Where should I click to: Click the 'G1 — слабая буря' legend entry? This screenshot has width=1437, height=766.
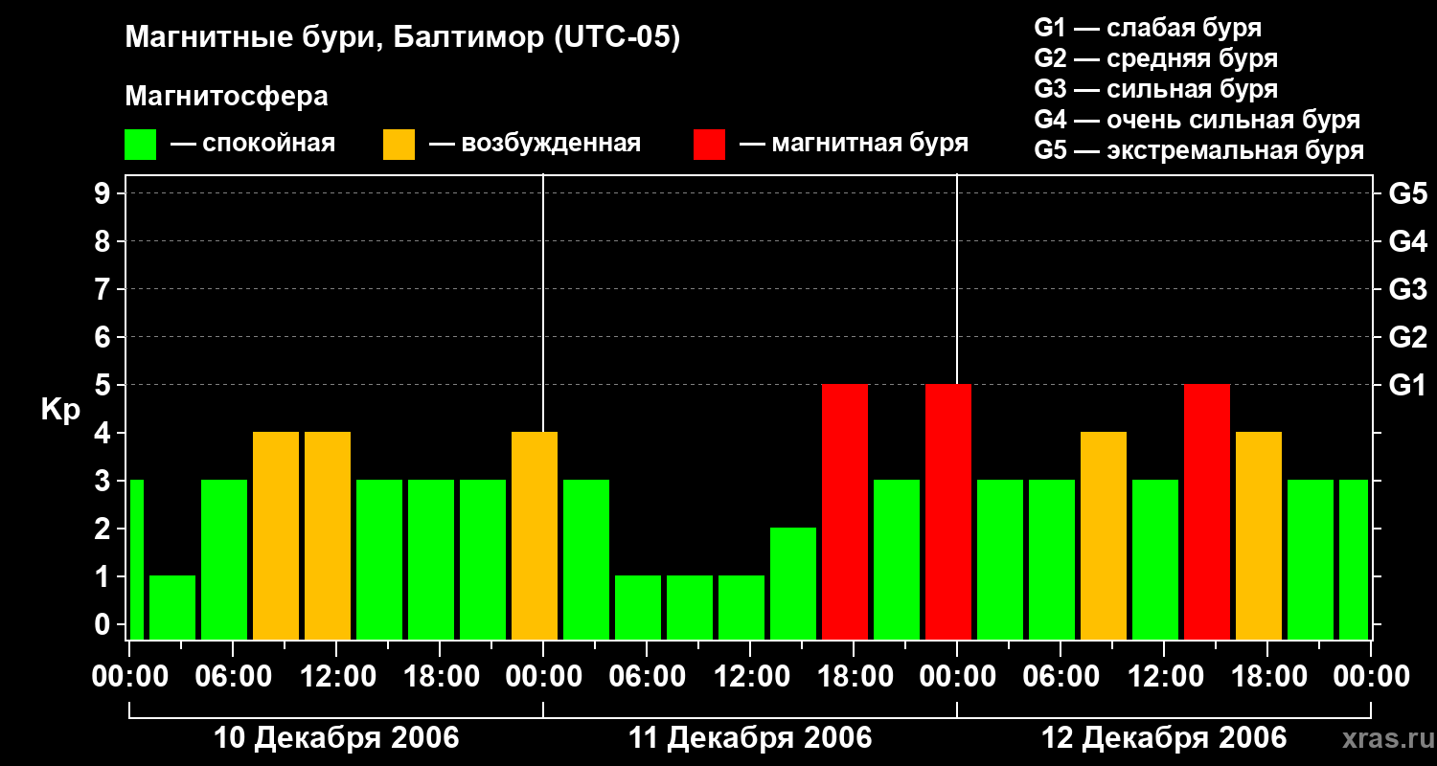[1148, 28]
